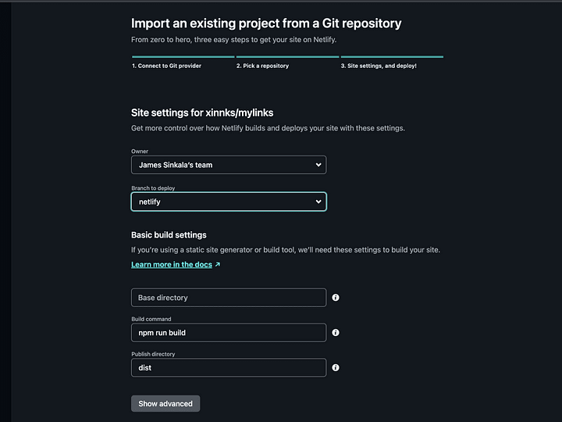Click the progress bar above Pick a repository
This screenshot has height=422, width=562.
[287, 57]
